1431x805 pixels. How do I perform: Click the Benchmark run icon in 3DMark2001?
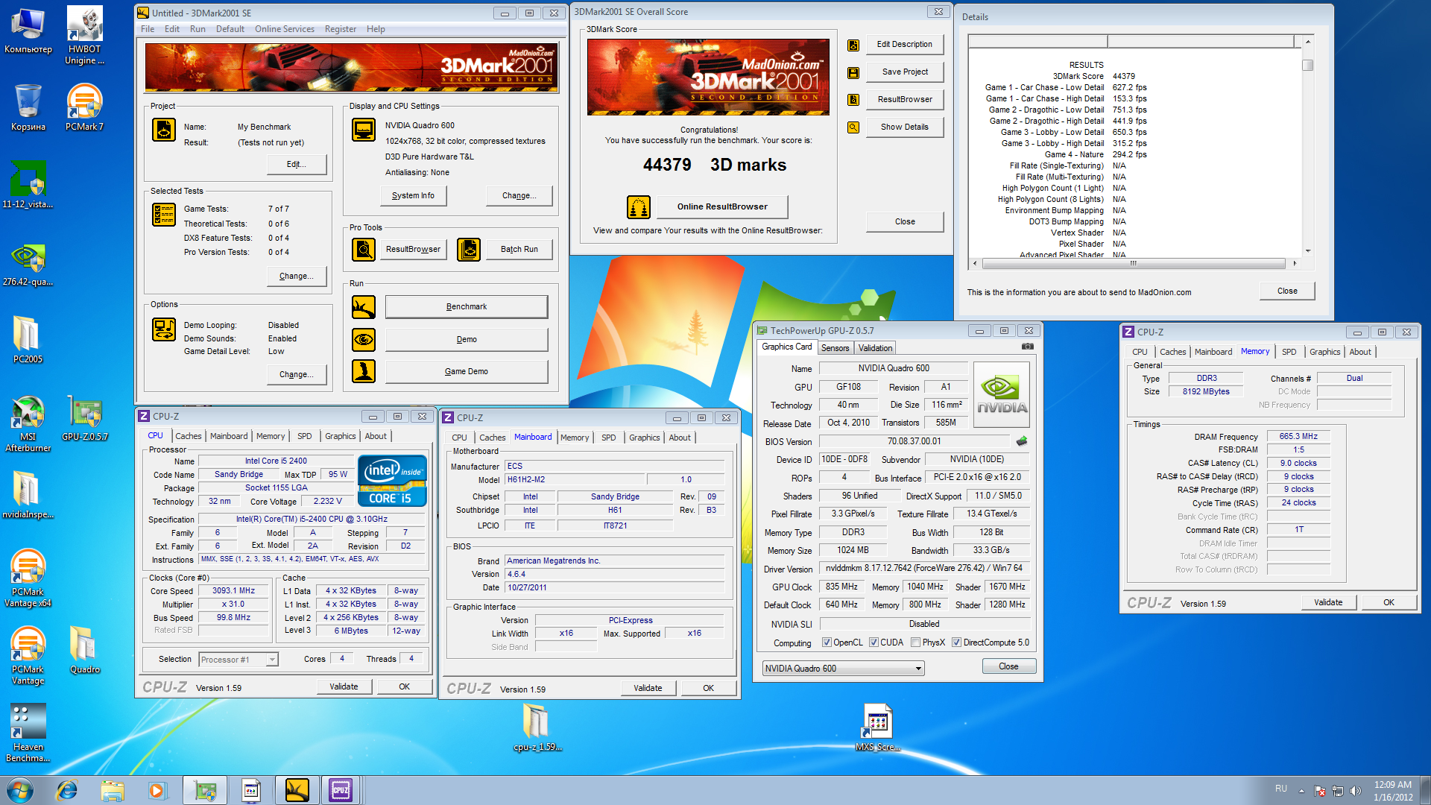(x=364, y=307)
